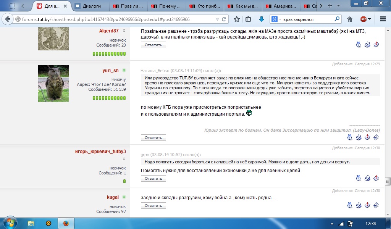This screenshot has height=229, width=391.
Task: Open the игорь_юркевич_tutby3 profile link
Action: [100, 151]
